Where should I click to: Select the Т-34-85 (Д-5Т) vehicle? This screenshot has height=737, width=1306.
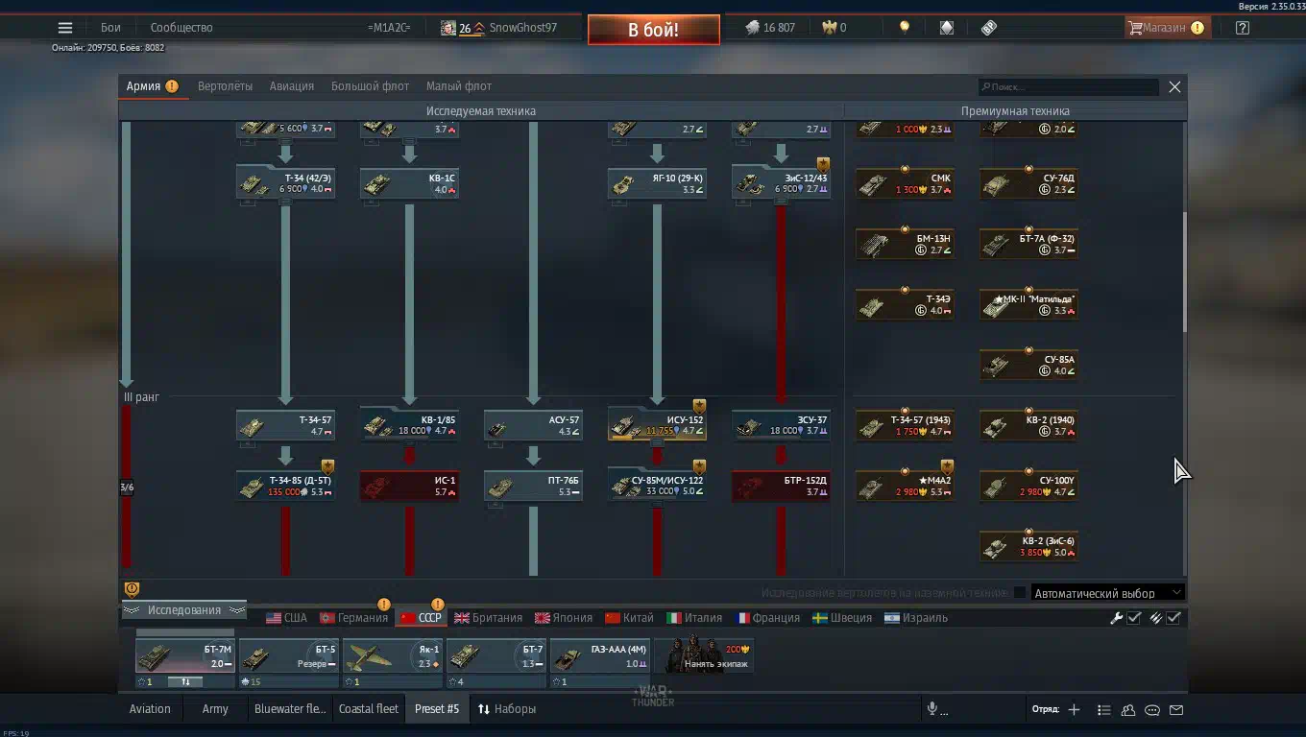click(x=285, y=486)
